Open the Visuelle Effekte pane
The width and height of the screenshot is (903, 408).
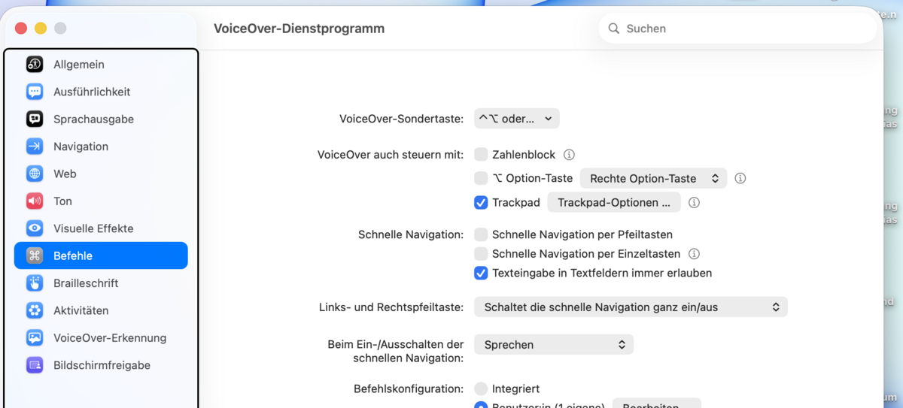[x=101, y=228]
